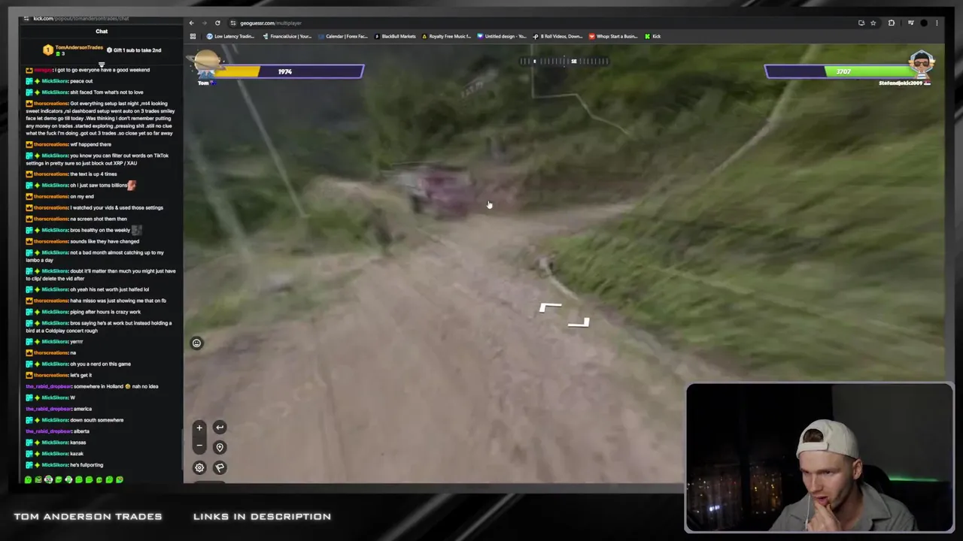Open Untitled design bookmark

[503, 36]
